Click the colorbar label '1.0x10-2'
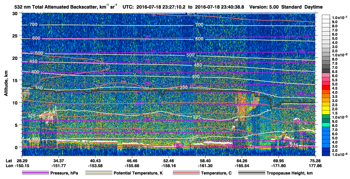The height and width of the screenshot is (179, 350). (339, 54)
